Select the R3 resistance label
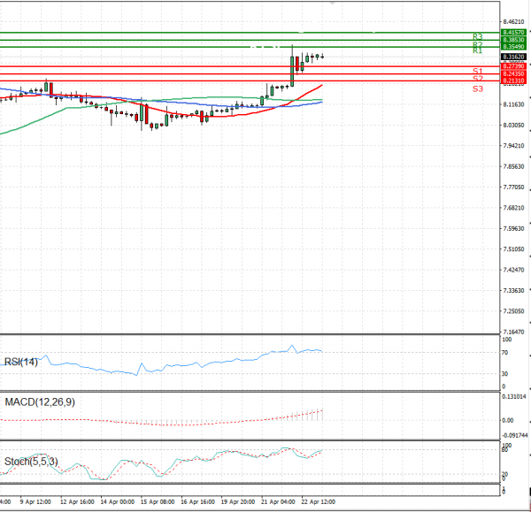This screenshot has width=531, height=512. point(478,36)
